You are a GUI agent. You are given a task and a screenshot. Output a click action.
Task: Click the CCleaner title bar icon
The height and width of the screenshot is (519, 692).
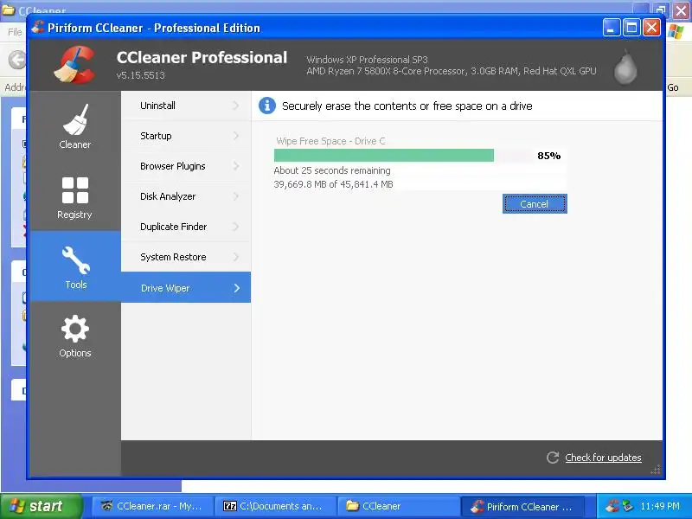pos(37,28)
